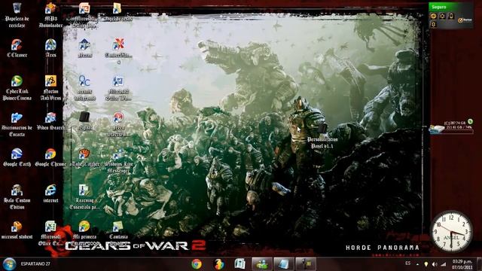Open the C drive meter gadget
482x271 pixels.
click(x=450, y=127)
